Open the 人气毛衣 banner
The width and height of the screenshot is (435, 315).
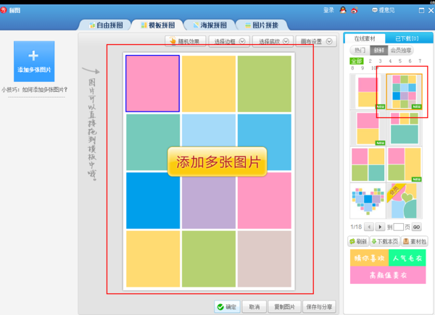pyautogui.click(x=407, y=259)
